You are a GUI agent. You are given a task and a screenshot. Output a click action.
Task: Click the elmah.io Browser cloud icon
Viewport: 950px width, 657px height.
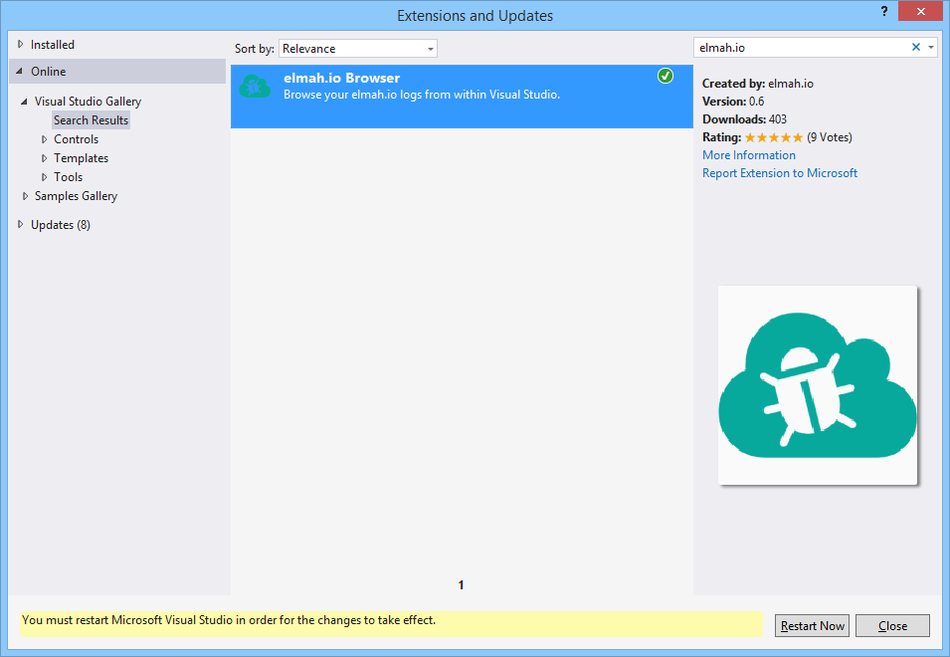click(x=254, y=86)
